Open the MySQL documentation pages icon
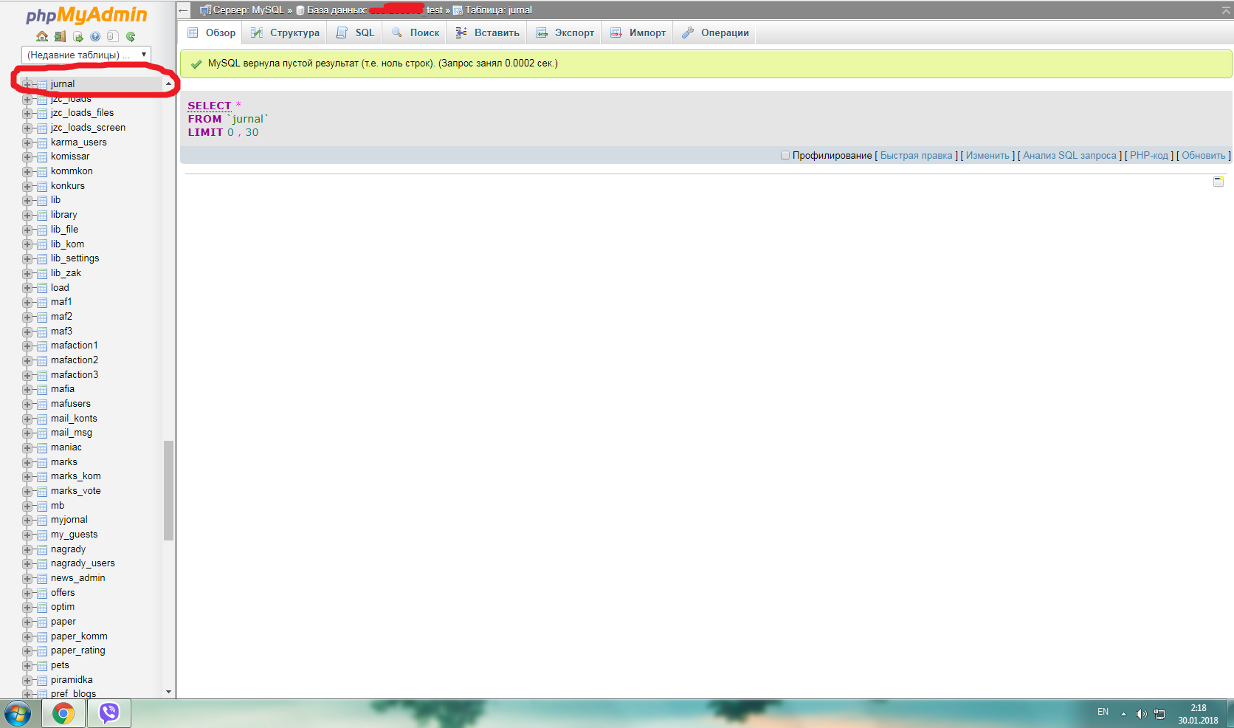 click(113, 36)
